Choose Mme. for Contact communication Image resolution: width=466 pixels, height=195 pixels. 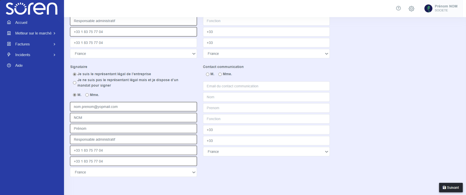220,74
